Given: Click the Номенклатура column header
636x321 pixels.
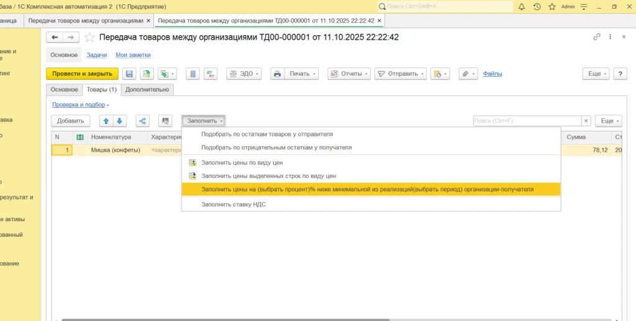Looking at the screenshot, I should 117,137.
